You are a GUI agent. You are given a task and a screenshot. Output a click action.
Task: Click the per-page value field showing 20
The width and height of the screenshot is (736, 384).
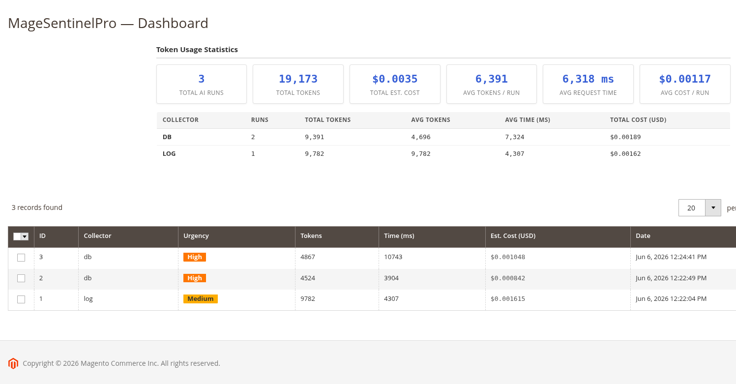pyautogui.click(x=692, y=208)
